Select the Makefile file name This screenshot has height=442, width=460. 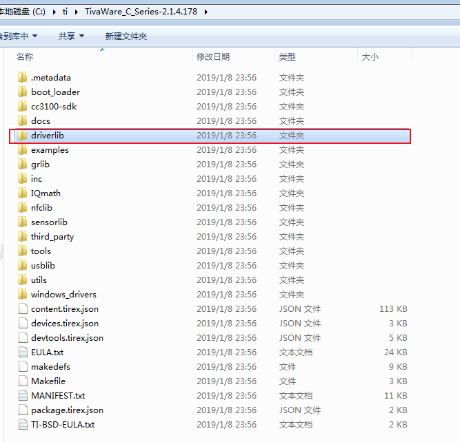click(x=48, y=381)
